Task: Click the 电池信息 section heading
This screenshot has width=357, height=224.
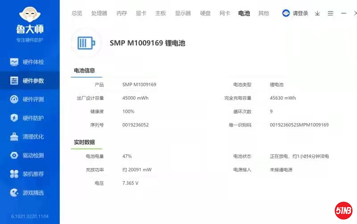Action: (x=84, y=71)
